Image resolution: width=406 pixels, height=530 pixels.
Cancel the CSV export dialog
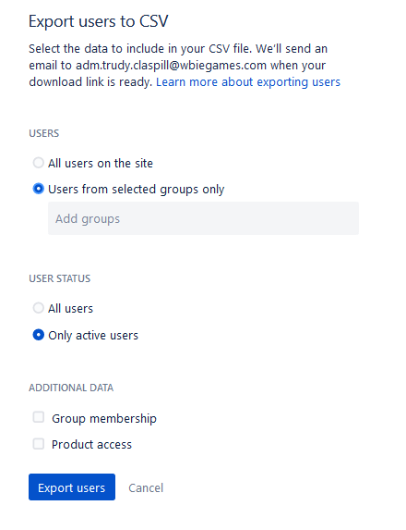click(x=146, y=487)
